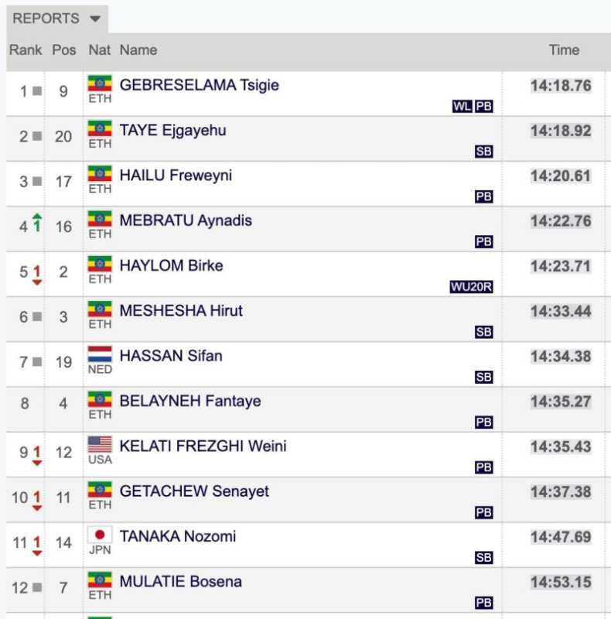Open the REPORTS dropdown menu

(57, 19)
